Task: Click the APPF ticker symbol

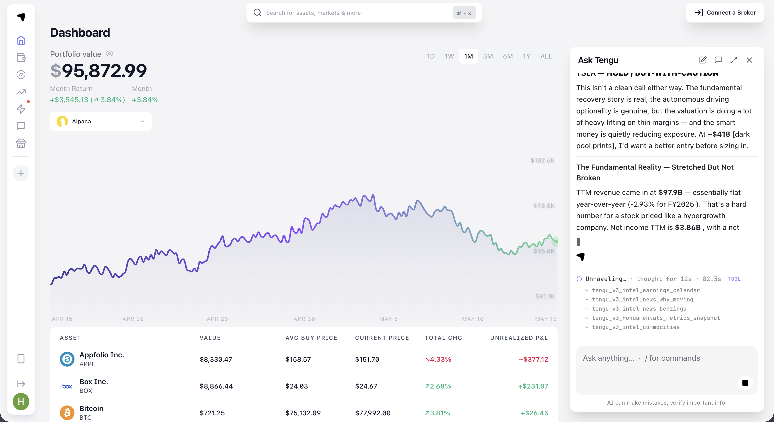Action: 87,364
